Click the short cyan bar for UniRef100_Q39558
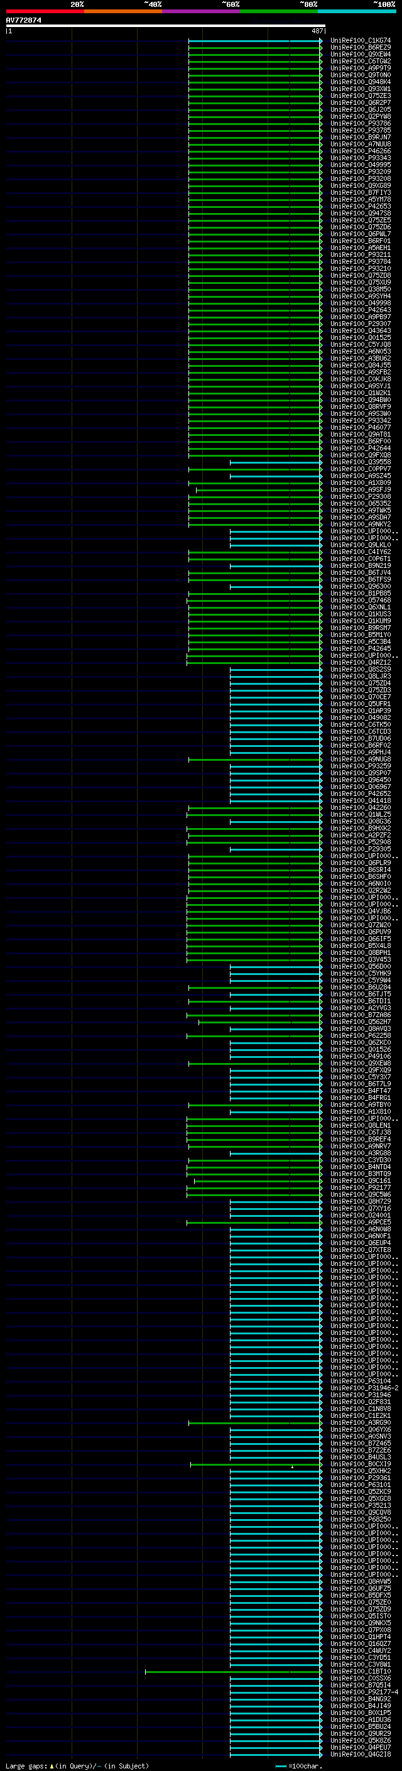Screen dimensions: 402x1771 [276, 462]
